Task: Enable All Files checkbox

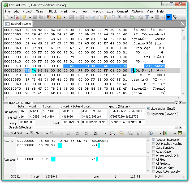Action: pos(153,159)
